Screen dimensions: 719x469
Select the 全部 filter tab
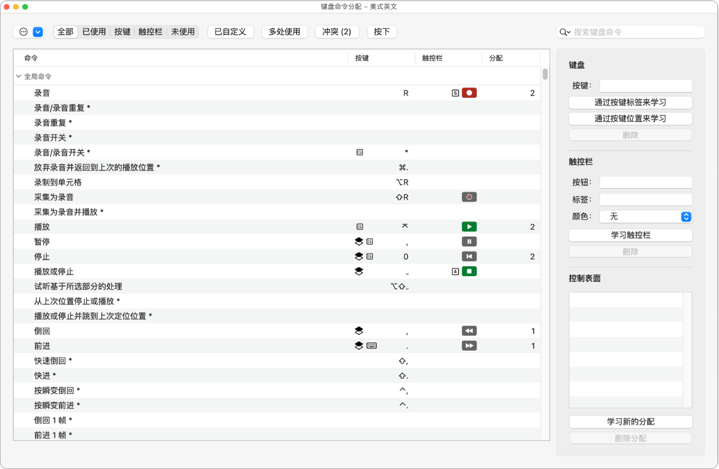click(x=65, y=32)
